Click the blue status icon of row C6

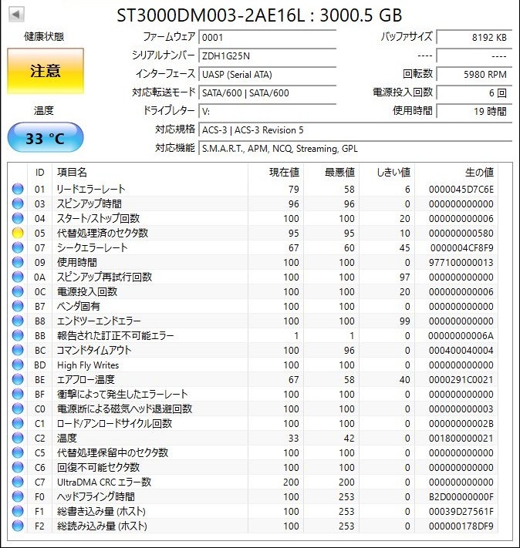[x=18, y=467]
